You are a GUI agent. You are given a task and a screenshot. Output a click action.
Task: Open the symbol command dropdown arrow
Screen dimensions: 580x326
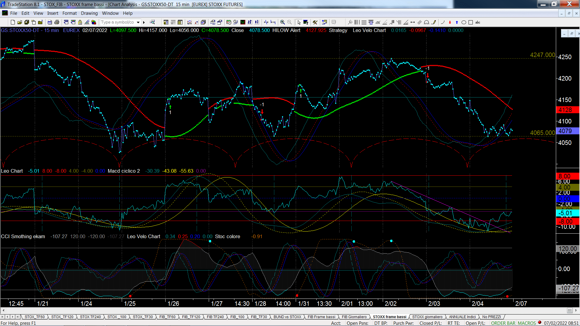[138, 22]
